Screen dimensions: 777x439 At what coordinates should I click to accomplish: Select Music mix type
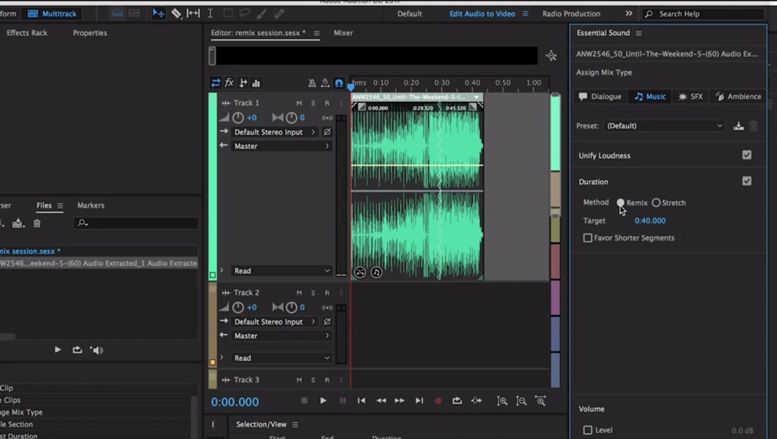[650, 96]
